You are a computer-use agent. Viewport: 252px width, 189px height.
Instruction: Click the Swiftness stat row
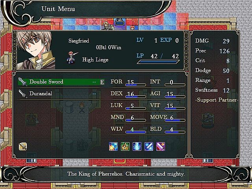[x=213, y=90]
